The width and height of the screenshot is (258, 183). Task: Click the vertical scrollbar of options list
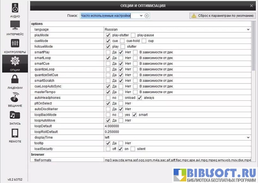pos(254,48)
